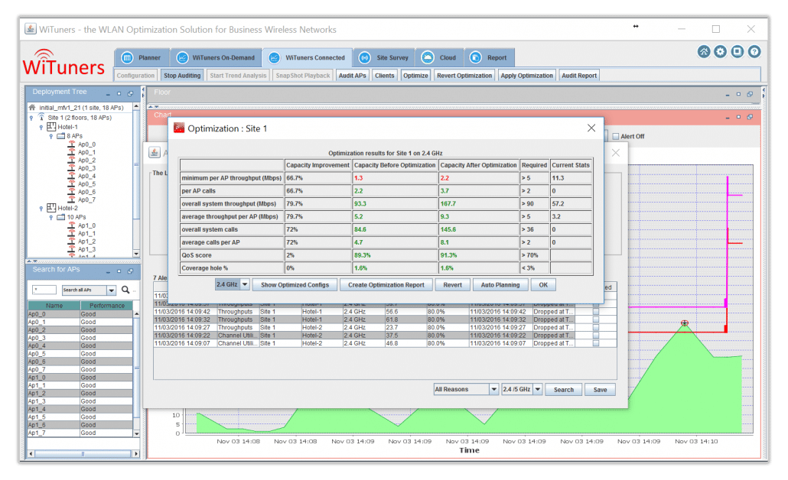Click the Search button in alerts window
This screenshot has height=480, width=788.
point(563,390)
